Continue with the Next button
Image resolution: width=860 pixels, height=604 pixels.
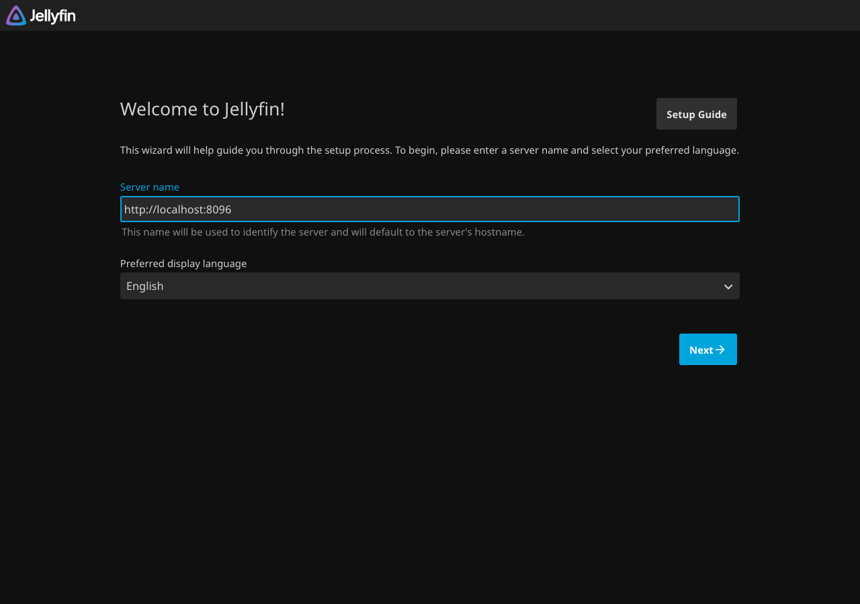(707, 350)
